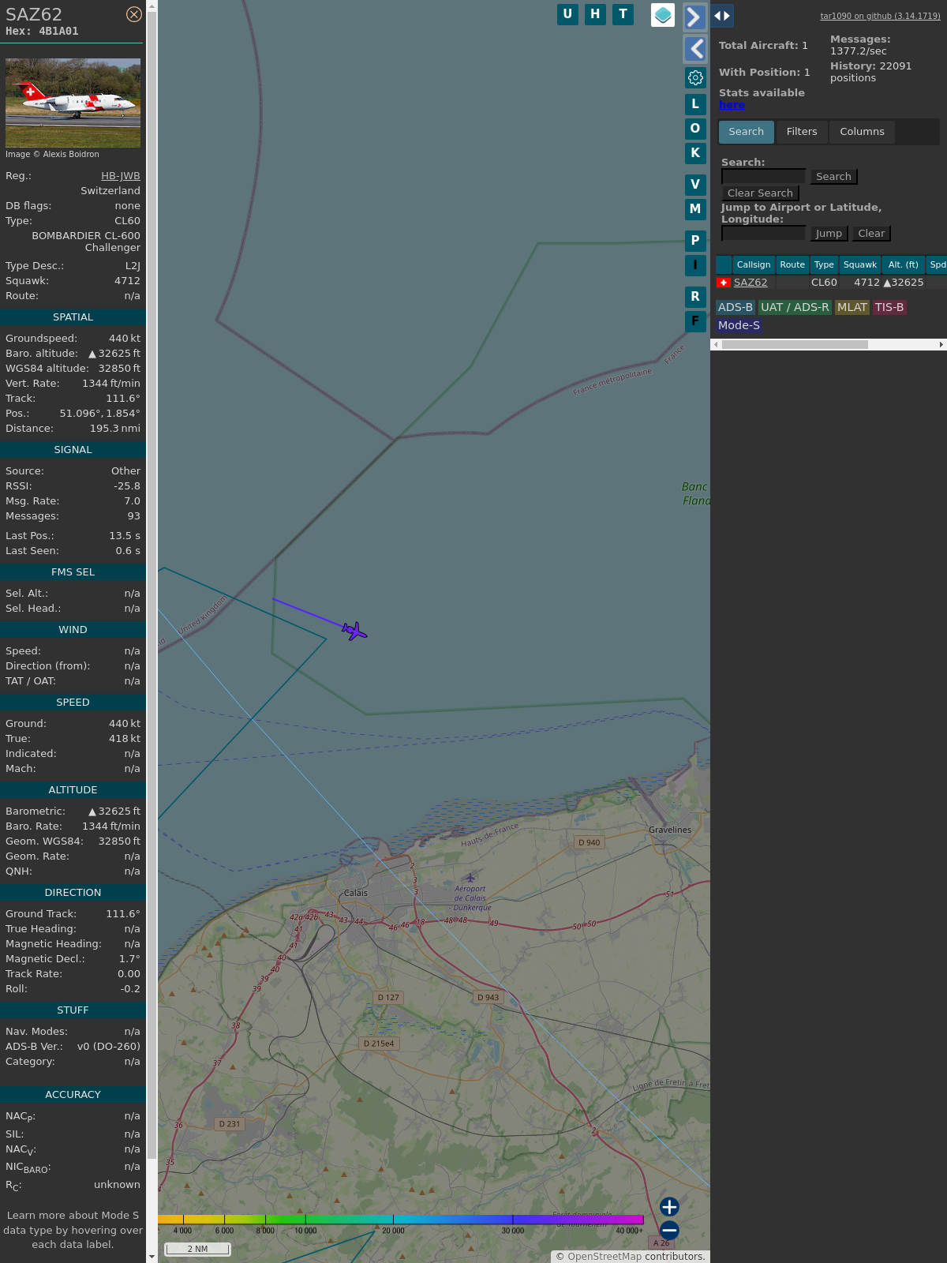This screenshot has height=1263, width=947.
Task: Click the zoom in plus button
Action: click(x=669, y=1206)
